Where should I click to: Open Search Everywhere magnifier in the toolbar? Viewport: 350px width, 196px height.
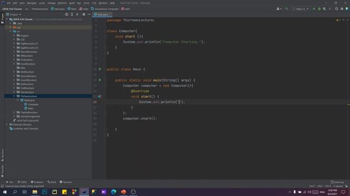(x=336, y=9)
